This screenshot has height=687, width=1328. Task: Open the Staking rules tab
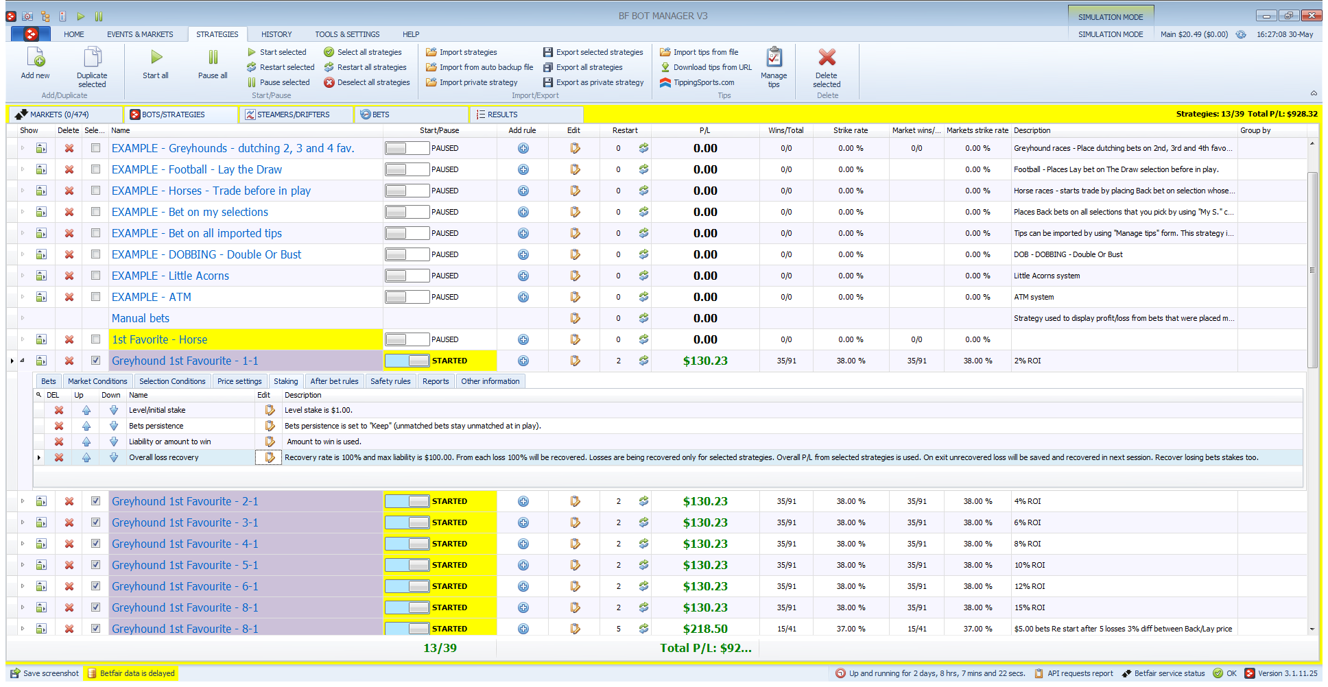285,381
